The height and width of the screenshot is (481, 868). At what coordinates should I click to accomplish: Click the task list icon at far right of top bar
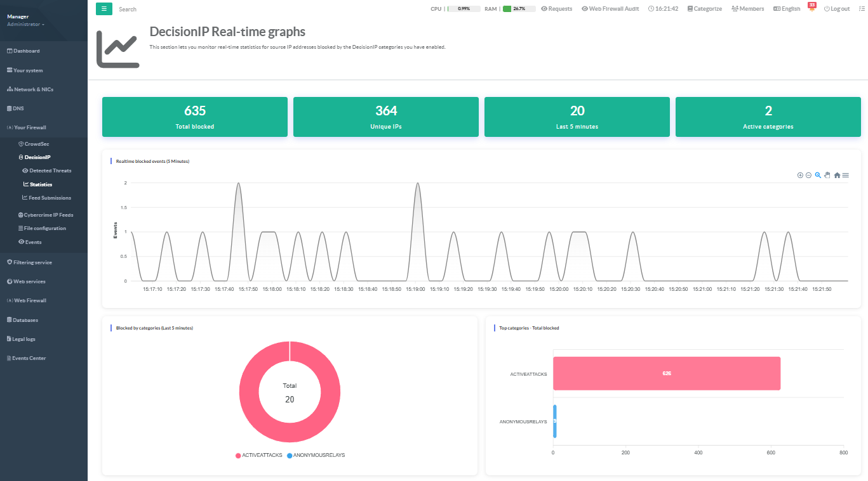[x=861, y=9]
